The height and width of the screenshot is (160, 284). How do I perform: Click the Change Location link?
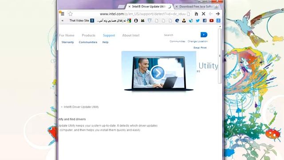click(197, 41)
